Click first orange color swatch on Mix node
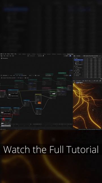This screenshot has height=183, width=102. (x=39, y=102)
